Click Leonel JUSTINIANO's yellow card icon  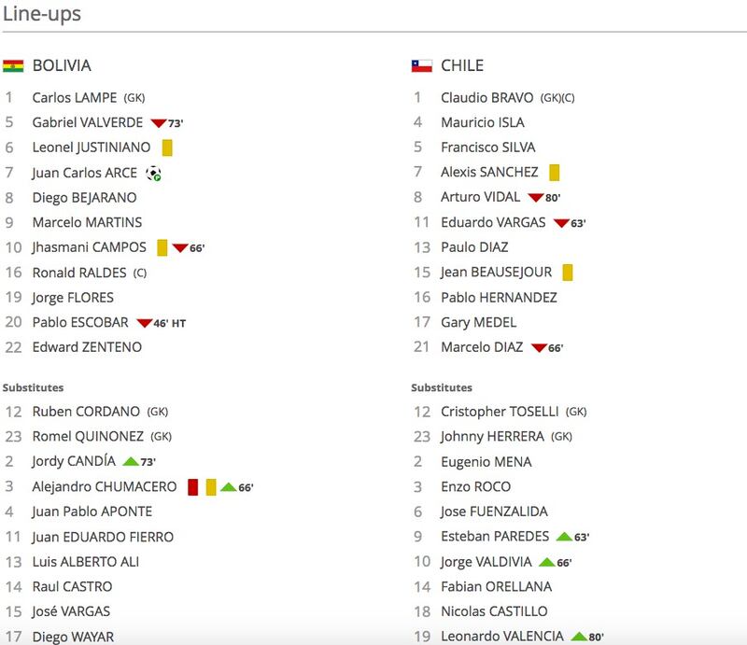167,147
